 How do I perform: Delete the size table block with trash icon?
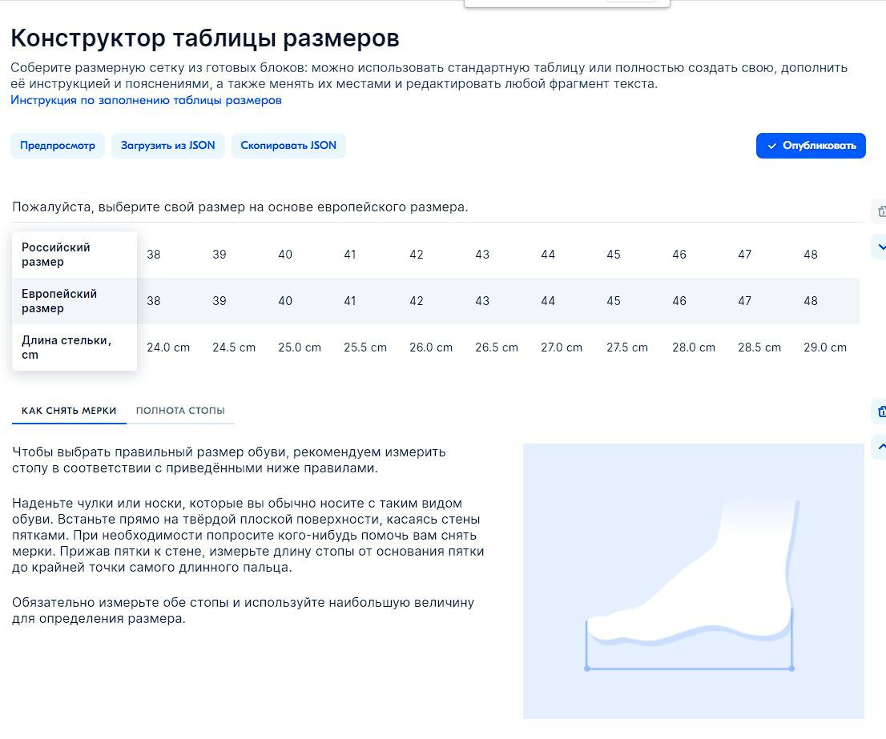(880, 211)
